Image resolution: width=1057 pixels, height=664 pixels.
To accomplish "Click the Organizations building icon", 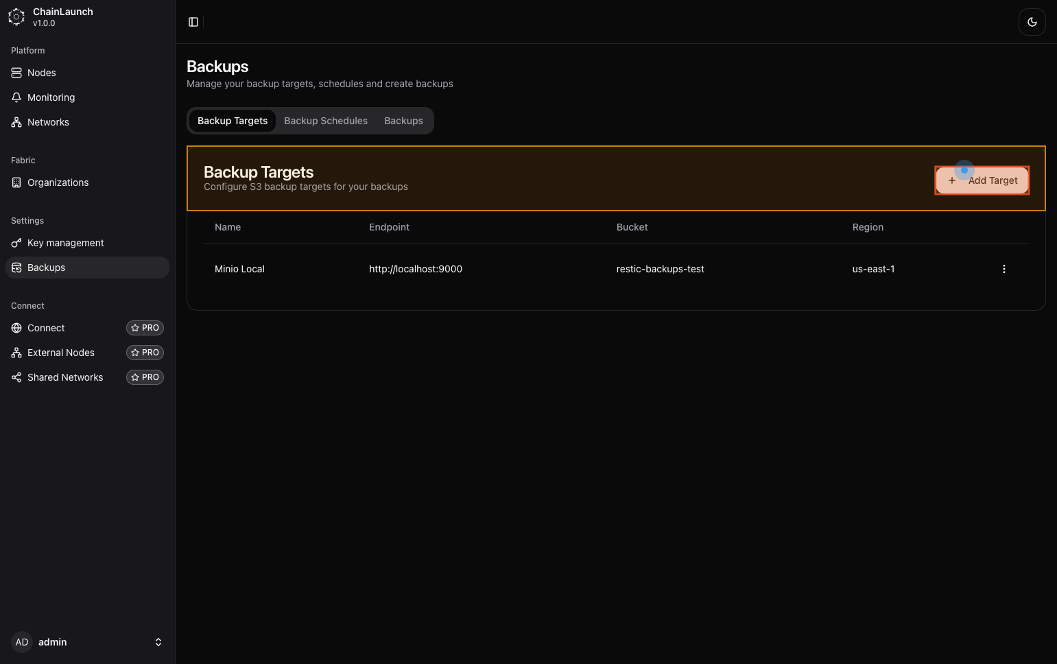I will coord(16,182).
